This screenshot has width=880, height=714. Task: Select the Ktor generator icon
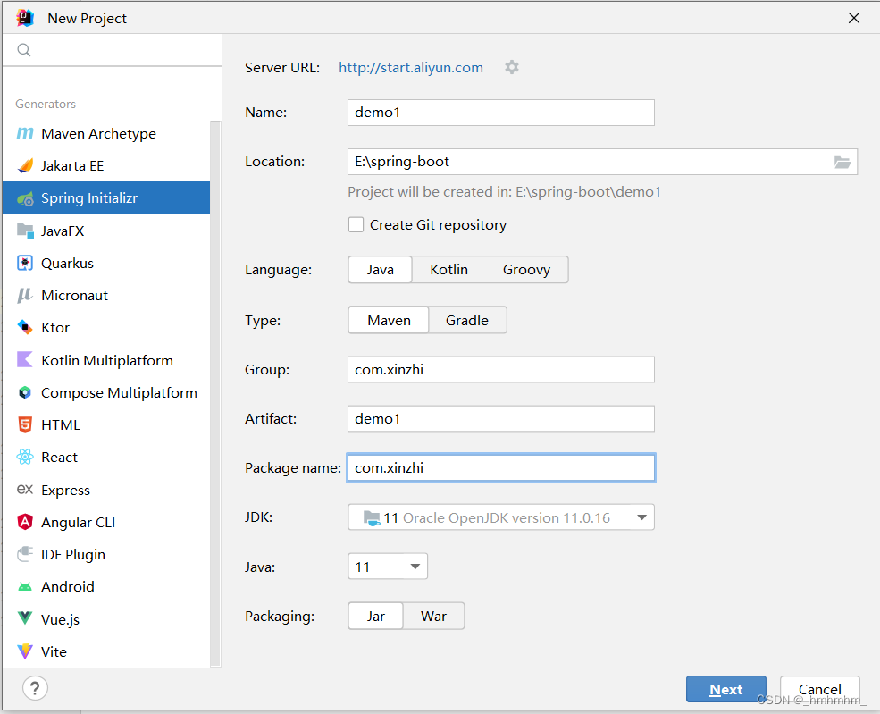[25, 327]
